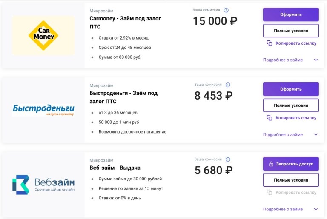Click copy icon in Carmoney card
This screenshot has width=327, height=219.
(270, 43)
